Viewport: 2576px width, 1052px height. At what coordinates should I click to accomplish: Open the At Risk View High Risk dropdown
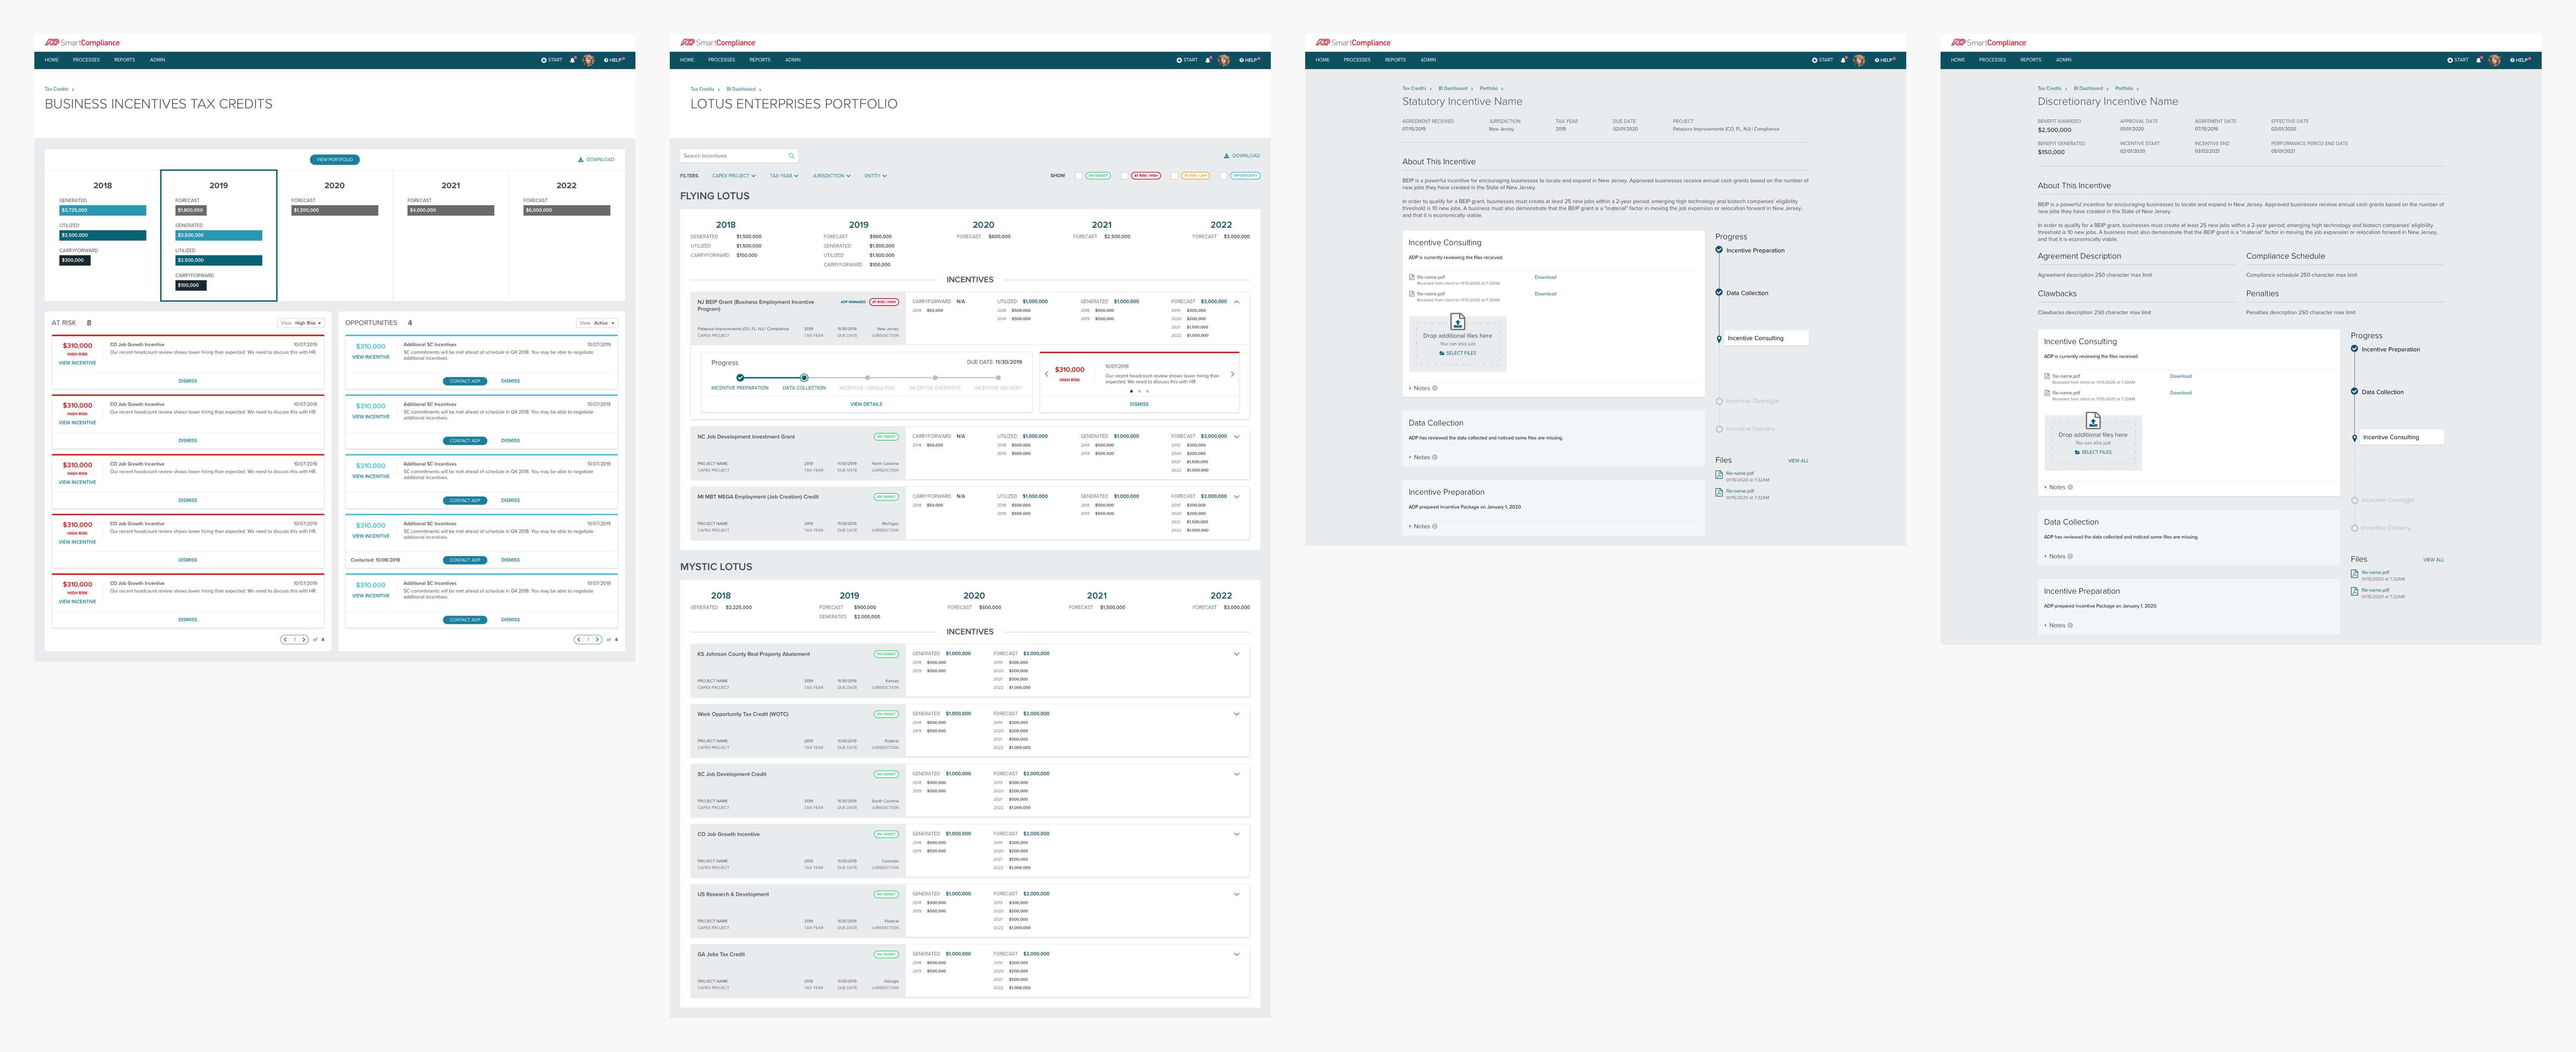coord(300,323)
